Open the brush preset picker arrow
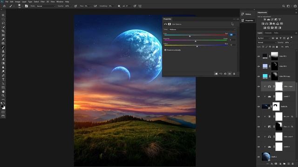Screen dimensions: 298x167 [22, 6]
